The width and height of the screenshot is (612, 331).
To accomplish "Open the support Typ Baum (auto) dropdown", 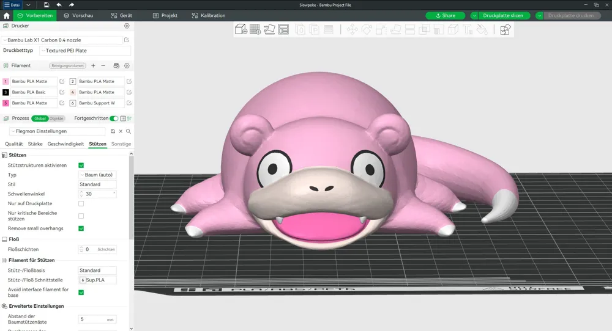I will pyautogui.click(x=97, y=175).
